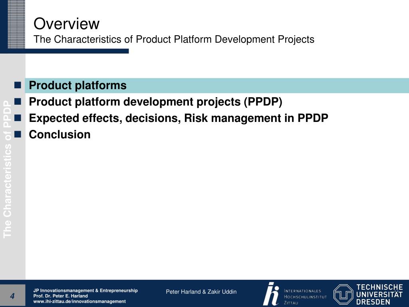Click 'JP Innovationsmanagement & Entrepreneurship' footer line
Screen dimensions: 409x307
pyautogui.click(x=85, y=291)
